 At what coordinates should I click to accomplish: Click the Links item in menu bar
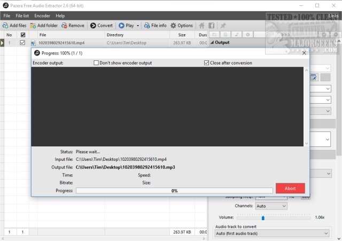coord(333,15)
